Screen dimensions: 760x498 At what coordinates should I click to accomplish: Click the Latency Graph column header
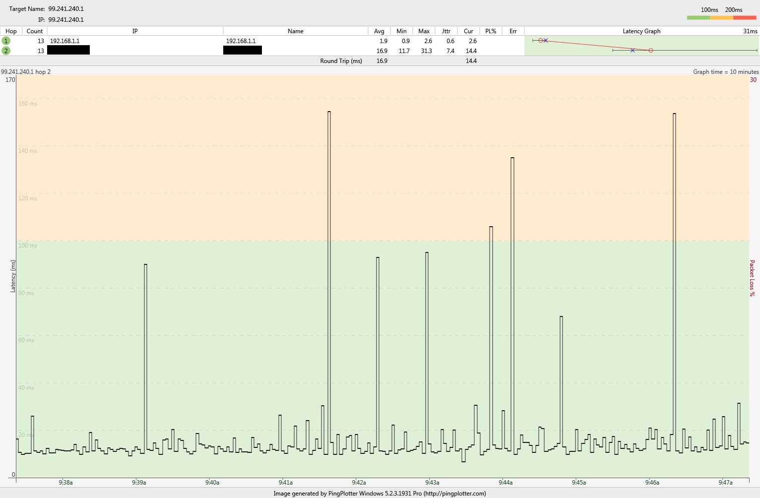tap(641, 31)
